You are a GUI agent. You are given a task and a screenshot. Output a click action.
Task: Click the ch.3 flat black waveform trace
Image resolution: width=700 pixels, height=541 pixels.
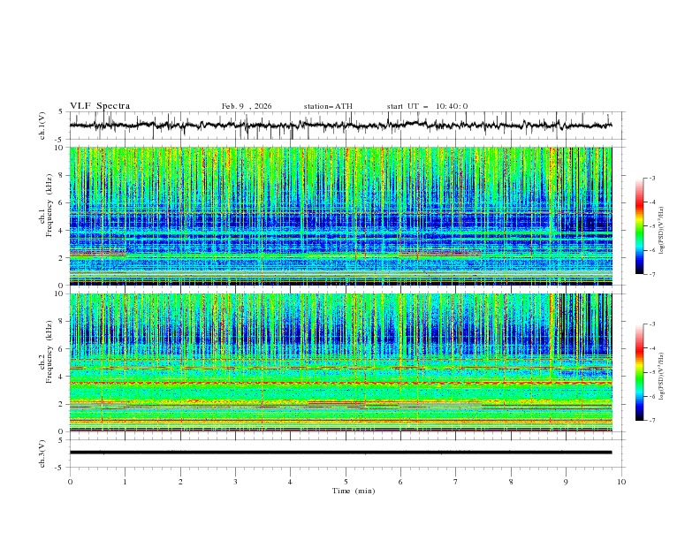340,453
